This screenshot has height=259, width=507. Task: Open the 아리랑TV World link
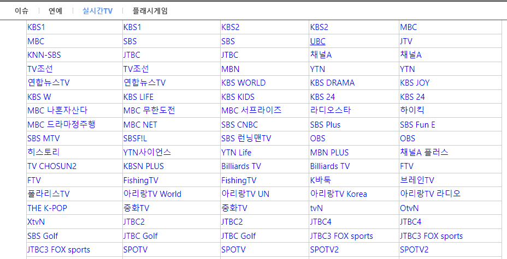point(152,194)
